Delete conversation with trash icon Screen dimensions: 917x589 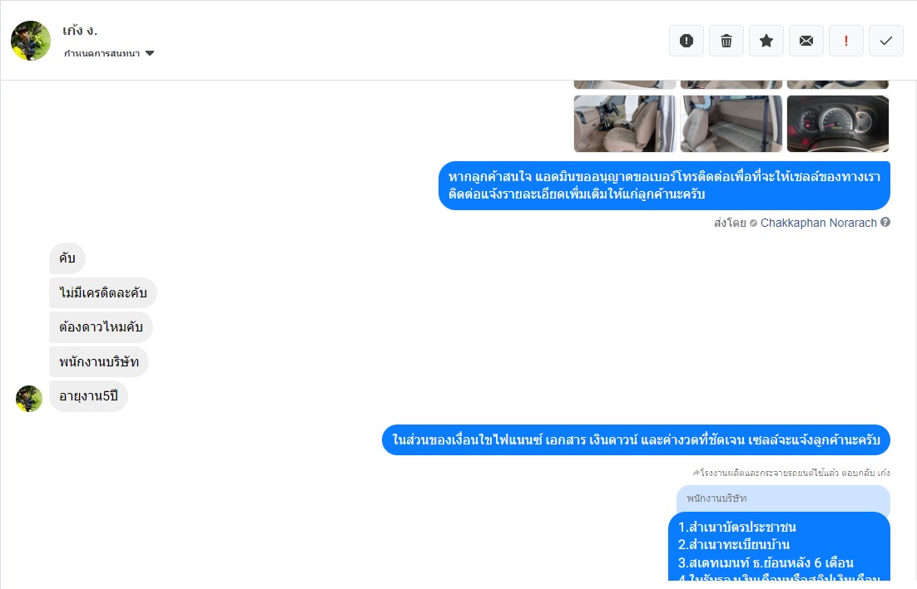coord(726,41)
